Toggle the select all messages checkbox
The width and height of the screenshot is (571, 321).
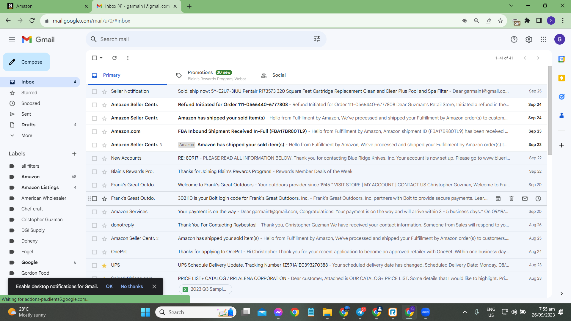pos(95,58)
